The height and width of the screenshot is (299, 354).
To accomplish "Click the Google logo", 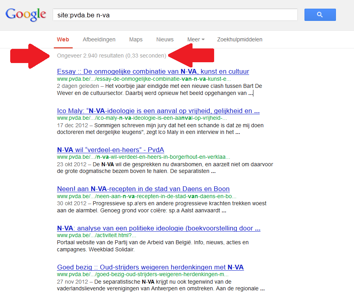I will pyautogui.click(x=26, y=15).
